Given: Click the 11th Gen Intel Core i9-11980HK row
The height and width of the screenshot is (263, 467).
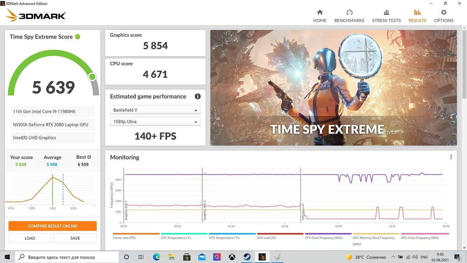Looking at the screenshot, I should (52, 111).
